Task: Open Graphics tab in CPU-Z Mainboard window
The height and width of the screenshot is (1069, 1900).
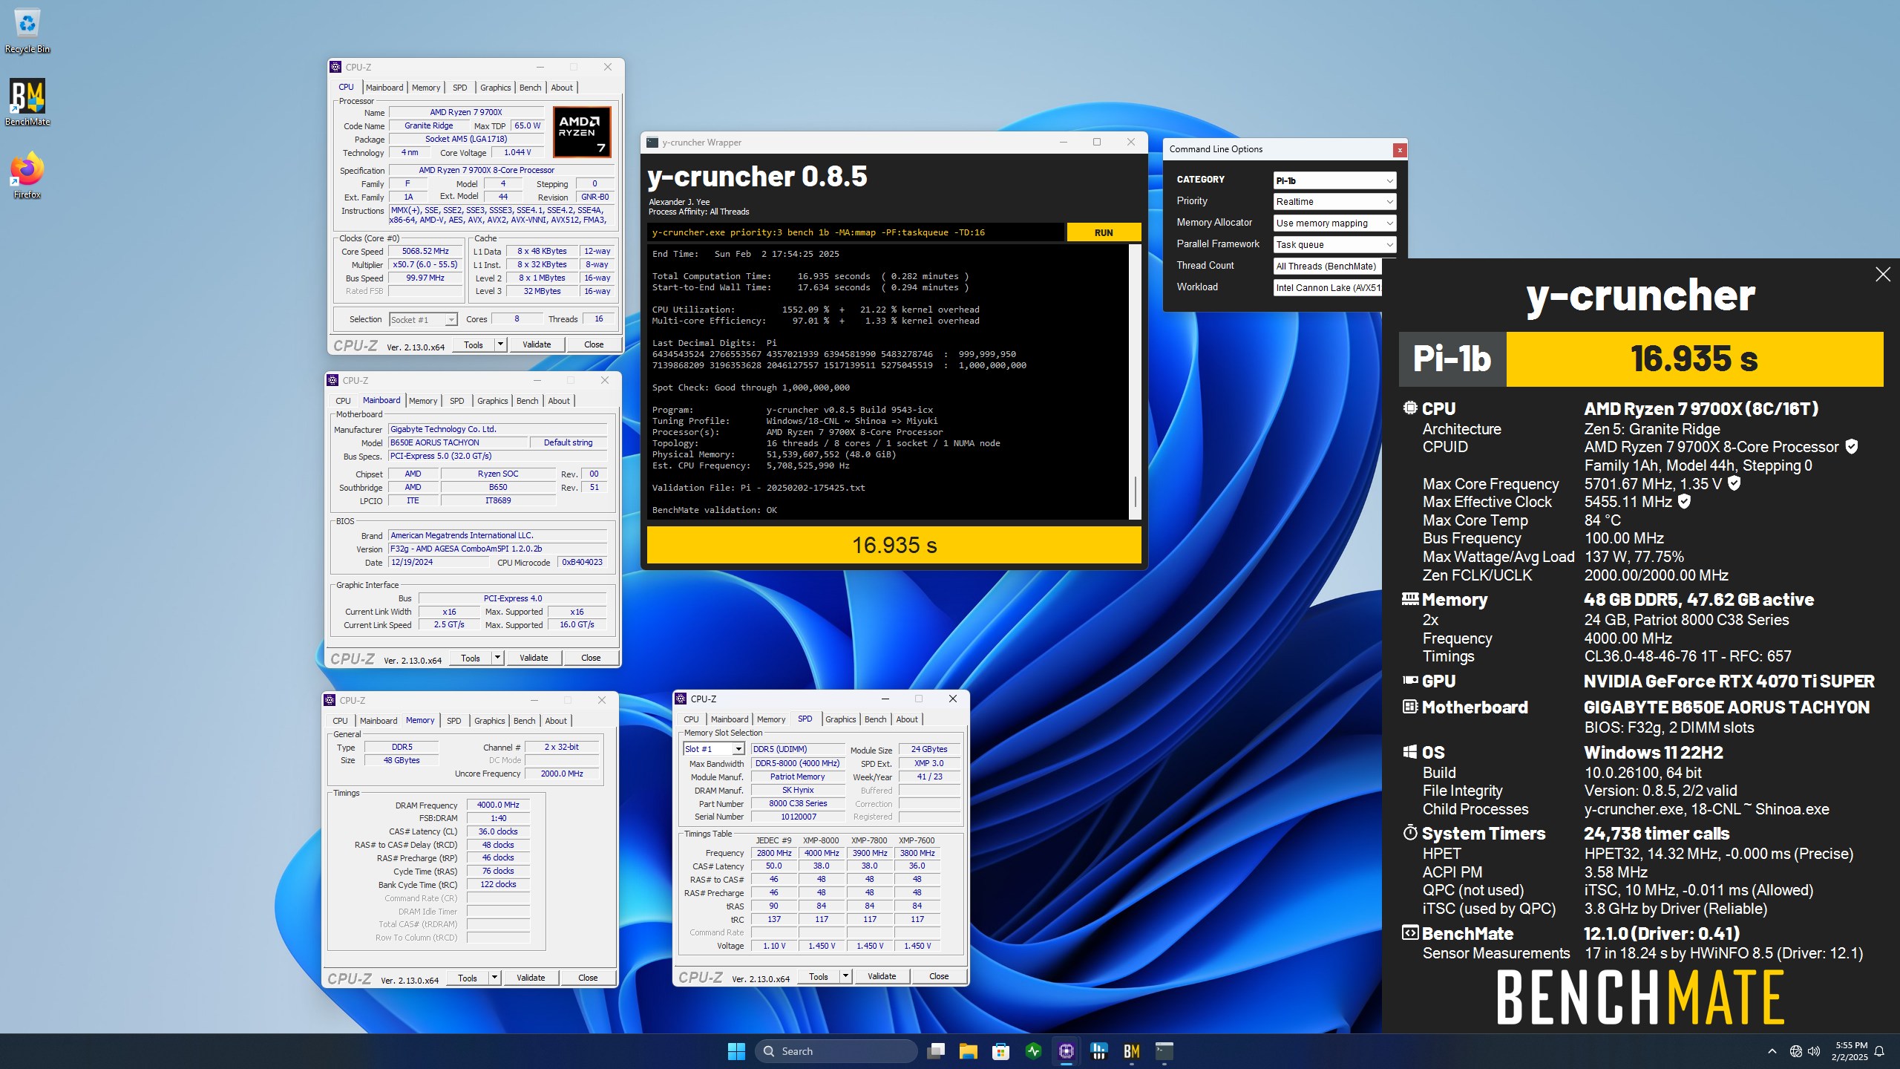Action: [493, 401]
